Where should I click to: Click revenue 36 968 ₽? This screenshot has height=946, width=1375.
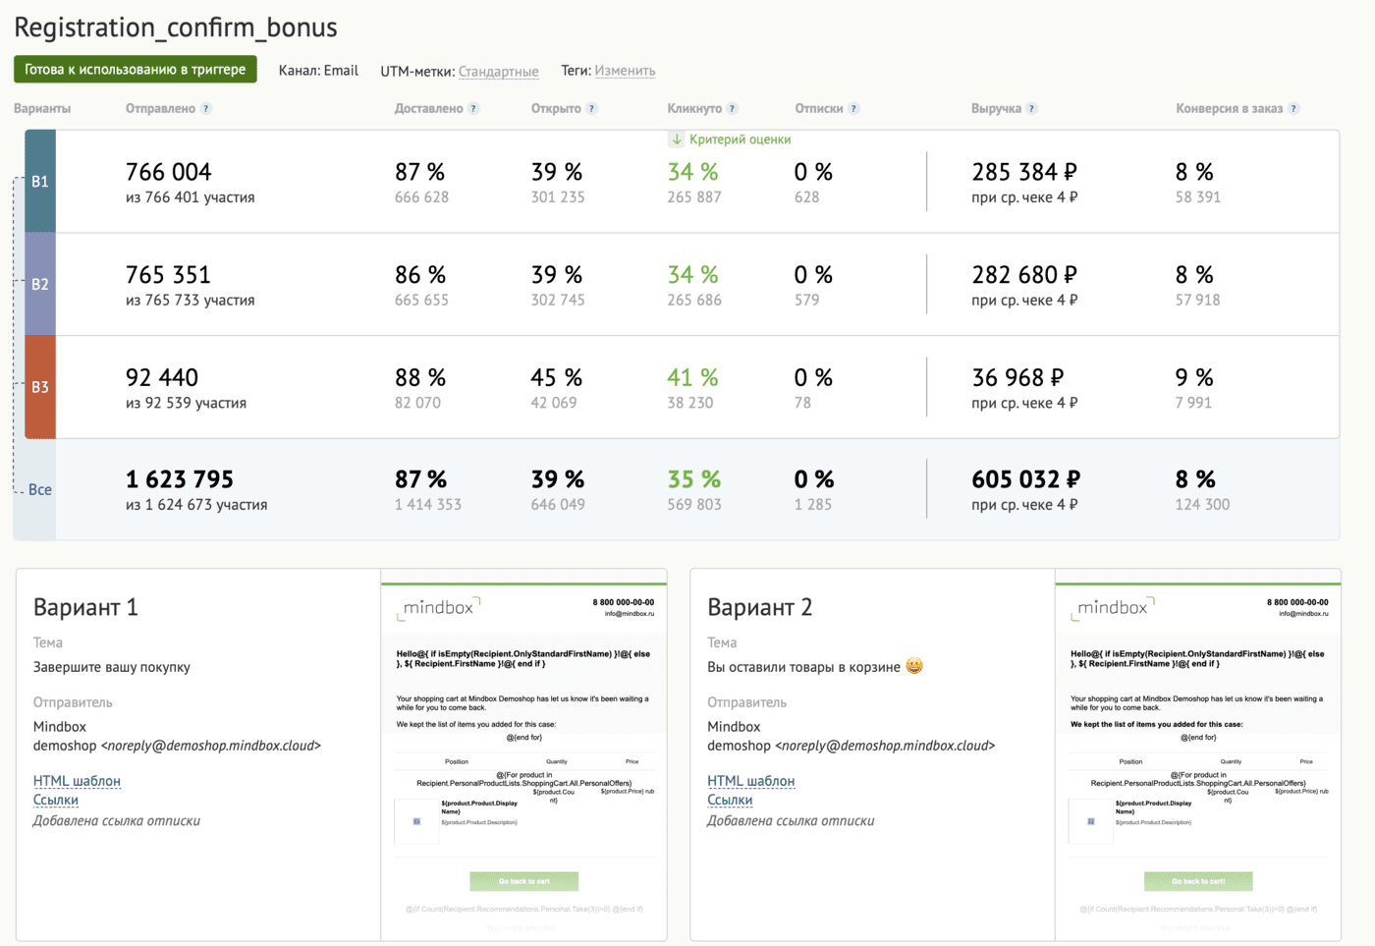coord(1017,378)
